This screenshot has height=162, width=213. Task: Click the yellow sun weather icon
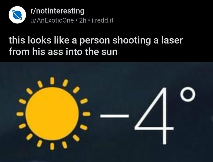pos(52,114)
